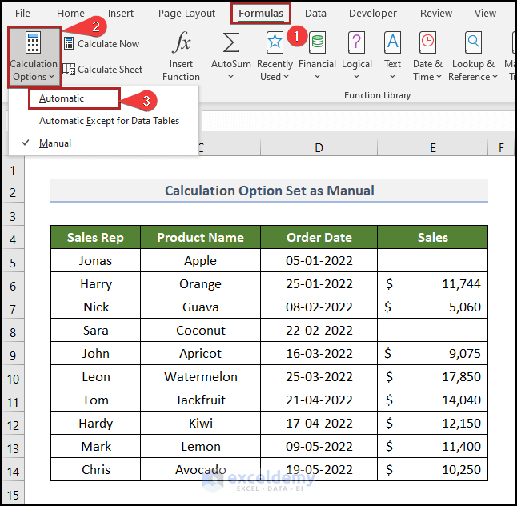The height and width of the screenshot is (506, 517).
Task: Choose Automatic calculation mode
Action: (x=62, y=98)
